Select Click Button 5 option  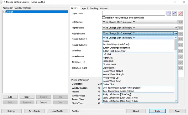point(138,68)
